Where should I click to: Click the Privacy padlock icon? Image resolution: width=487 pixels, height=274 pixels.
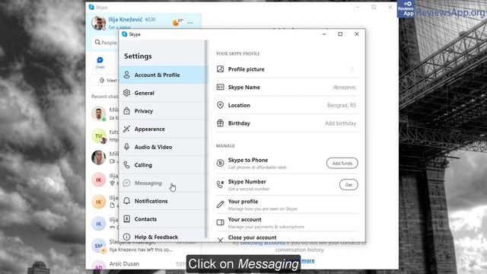coord(127,111)
